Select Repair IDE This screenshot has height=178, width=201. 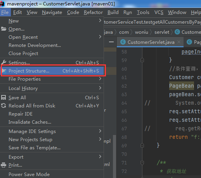[x=52, y=114]
